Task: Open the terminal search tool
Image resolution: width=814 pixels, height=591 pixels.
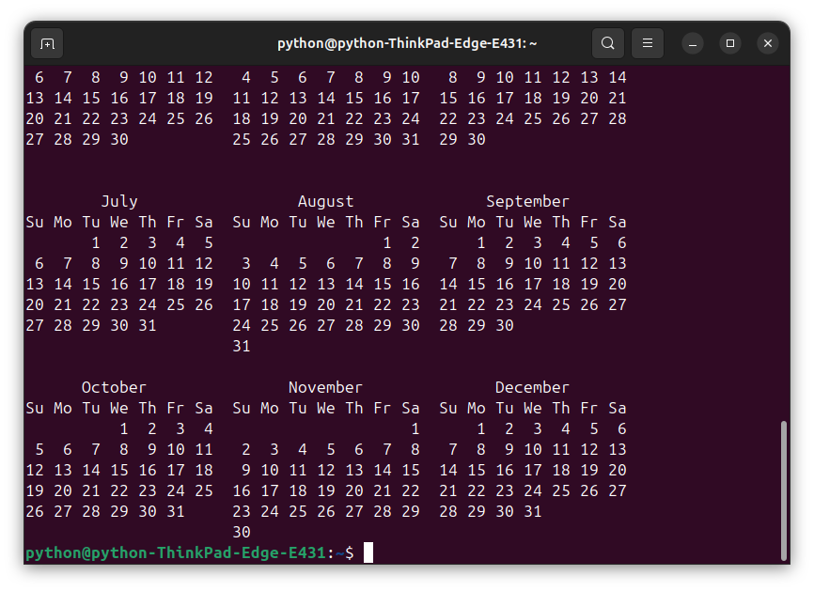Action: click(608, 43)
